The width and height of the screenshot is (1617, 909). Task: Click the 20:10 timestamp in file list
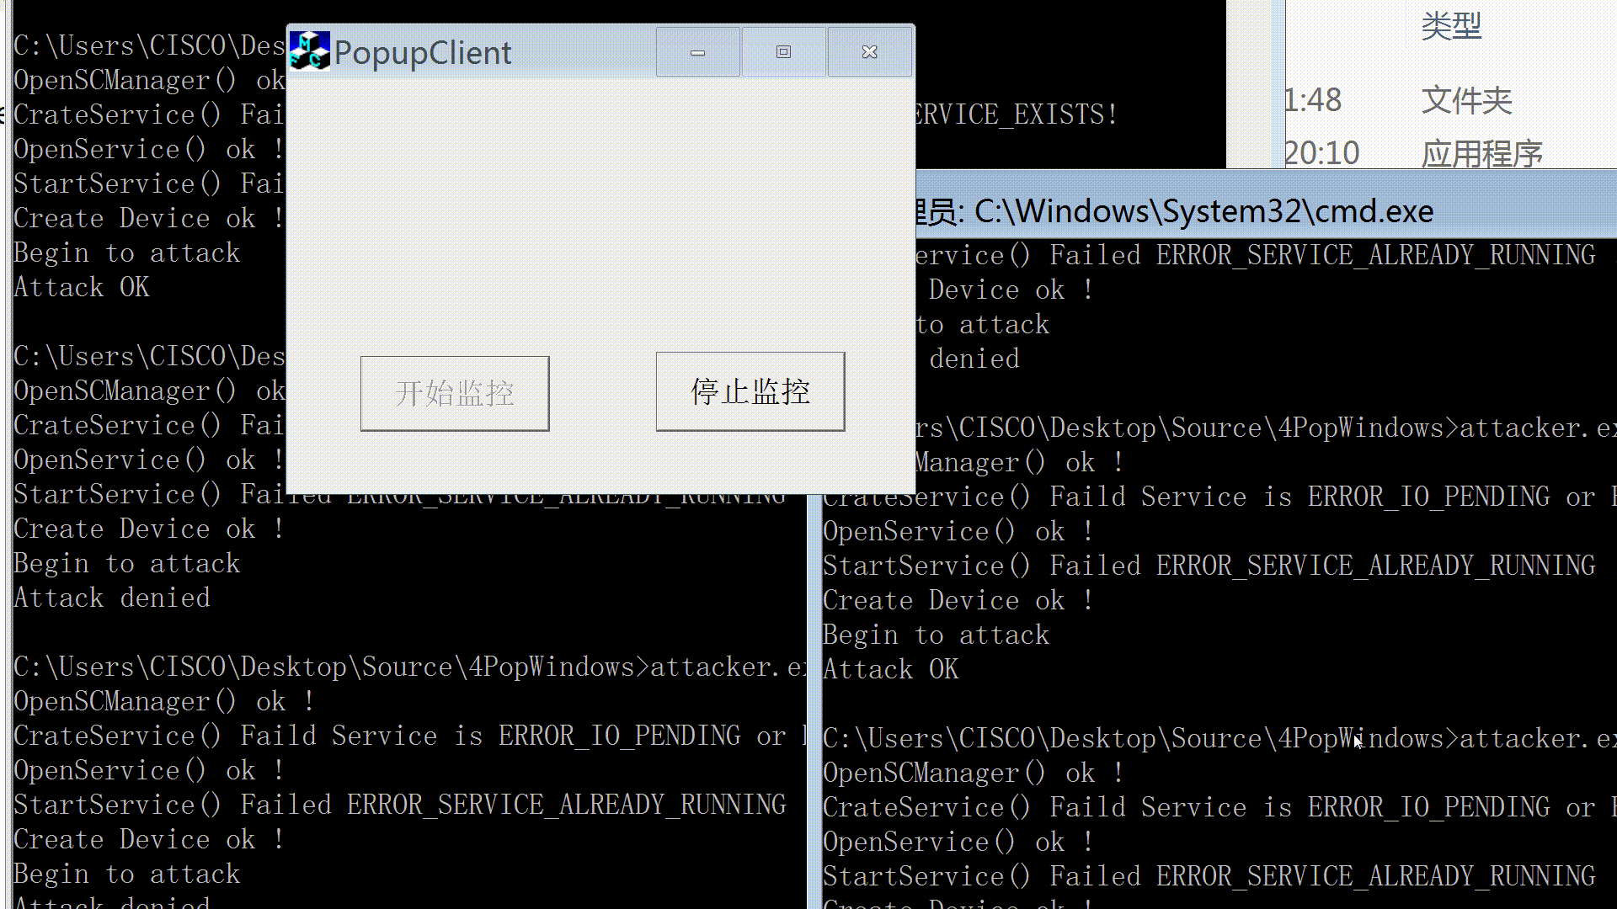(1321, 153)
